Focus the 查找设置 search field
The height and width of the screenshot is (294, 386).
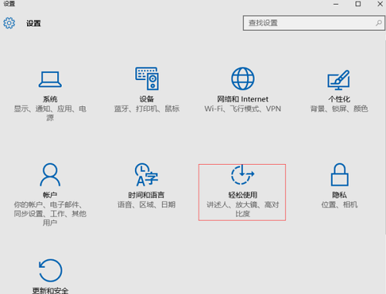tap(314, 23)
